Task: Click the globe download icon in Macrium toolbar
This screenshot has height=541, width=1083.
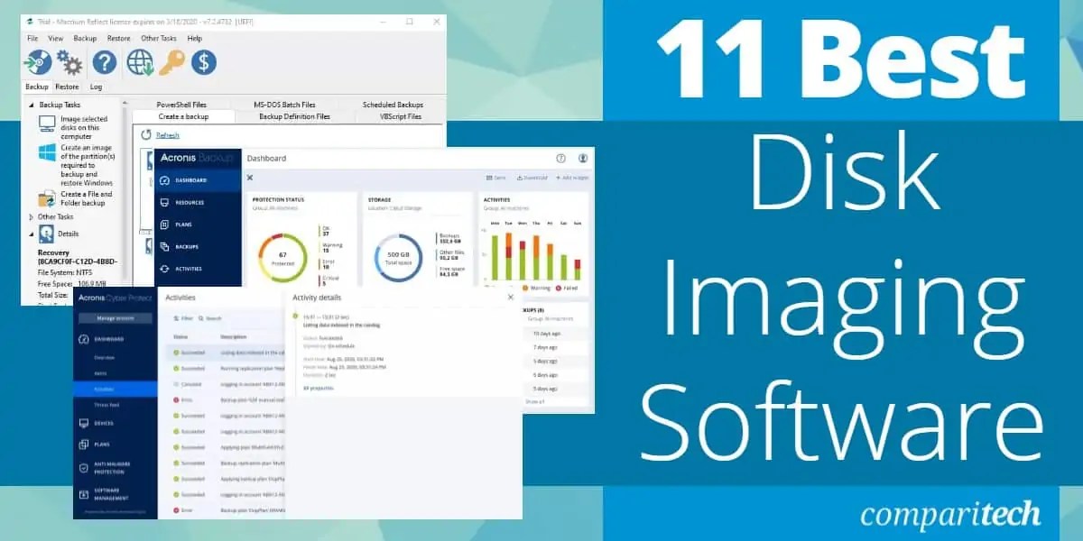Action: pos(138,63)
